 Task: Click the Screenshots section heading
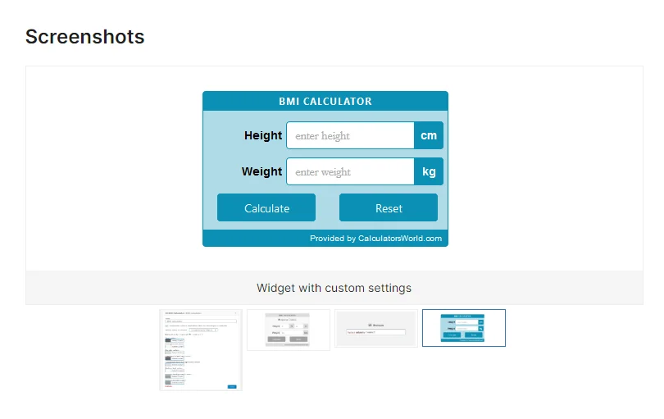[x=84, y=37]
